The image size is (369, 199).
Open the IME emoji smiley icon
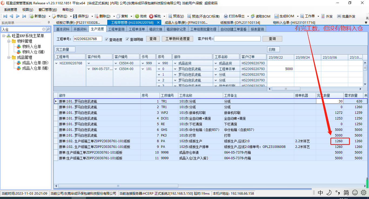point(355,193)
